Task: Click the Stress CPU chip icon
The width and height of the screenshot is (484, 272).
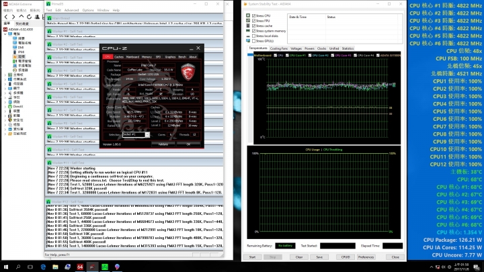Action: point(248,15)
